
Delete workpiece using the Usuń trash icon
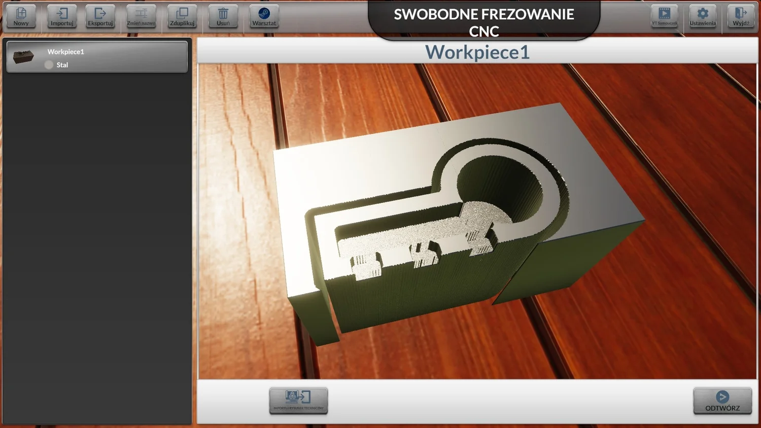pos(223,16)
